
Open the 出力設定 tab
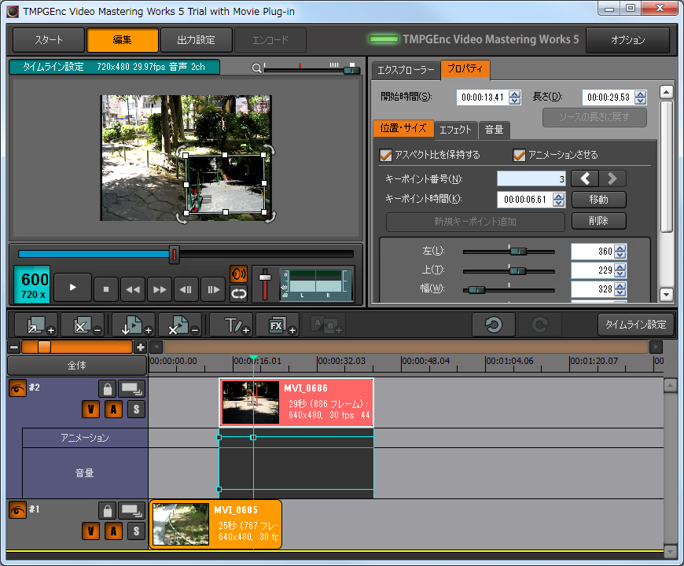click(x=197, y=39)
